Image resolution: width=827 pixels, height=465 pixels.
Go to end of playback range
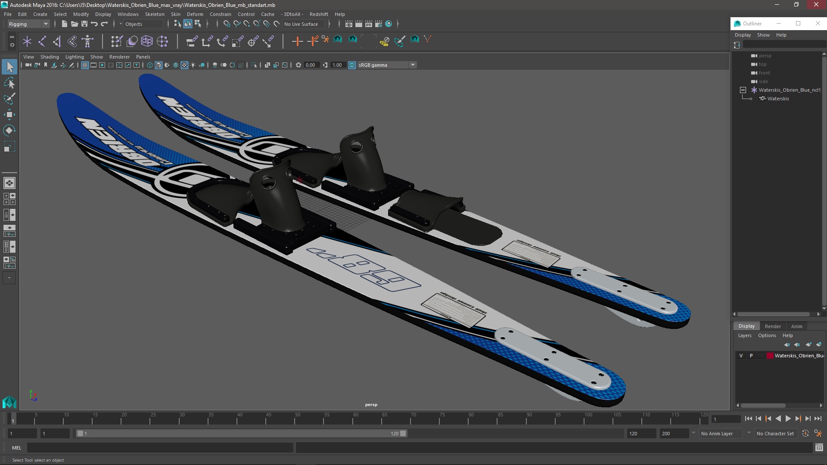[818, 418]
